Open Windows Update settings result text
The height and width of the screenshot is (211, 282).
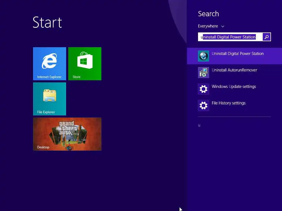(x=234, y=87)
